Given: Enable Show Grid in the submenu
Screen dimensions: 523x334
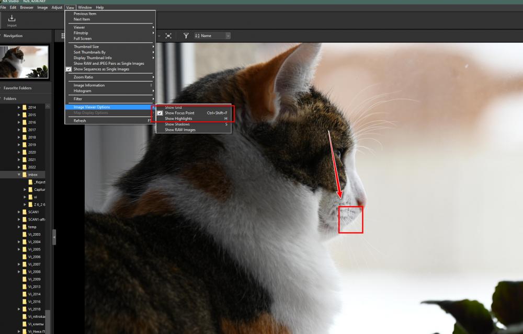Looking at the screenshot, I should pyautogui.click(x=194, y=107).
